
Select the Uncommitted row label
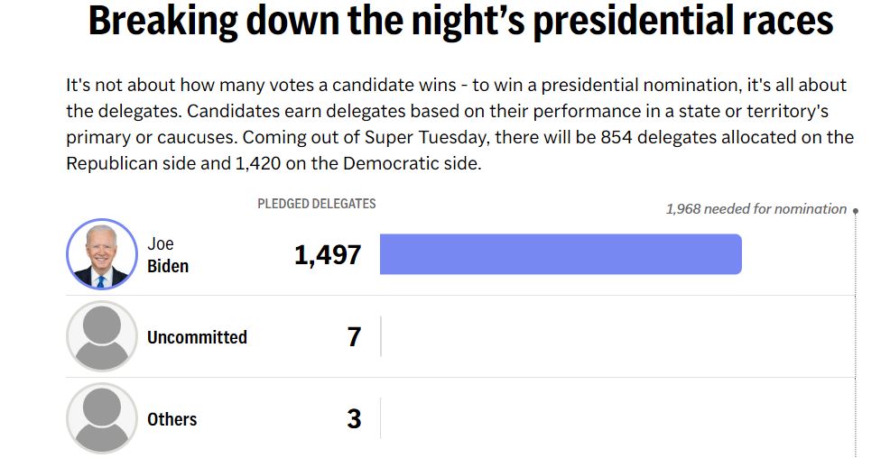tap(197, 337)
